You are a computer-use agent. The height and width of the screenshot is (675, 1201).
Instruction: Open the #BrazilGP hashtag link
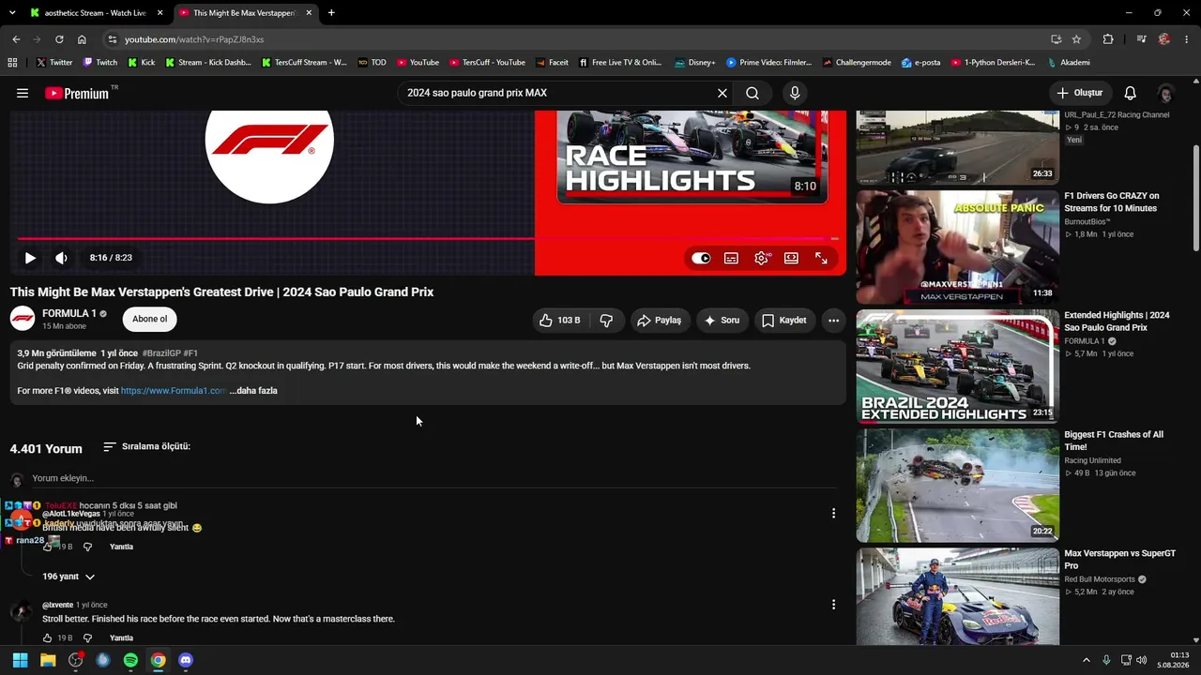click(161, 353)
